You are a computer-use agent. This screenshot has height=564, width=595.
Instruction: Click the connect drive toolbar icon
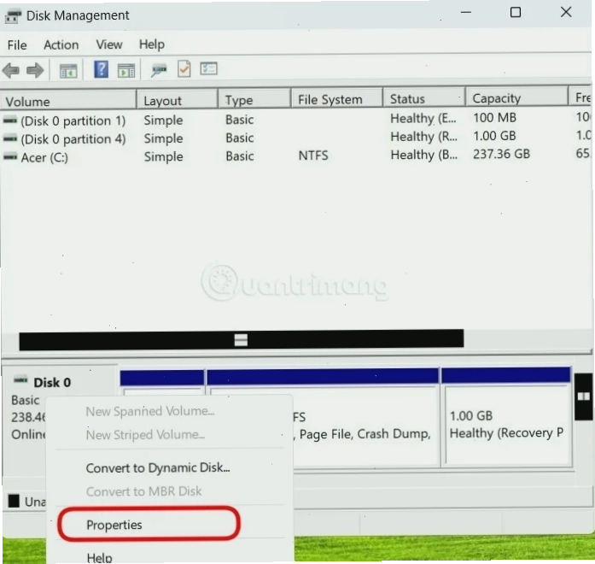tap(158, 70)
